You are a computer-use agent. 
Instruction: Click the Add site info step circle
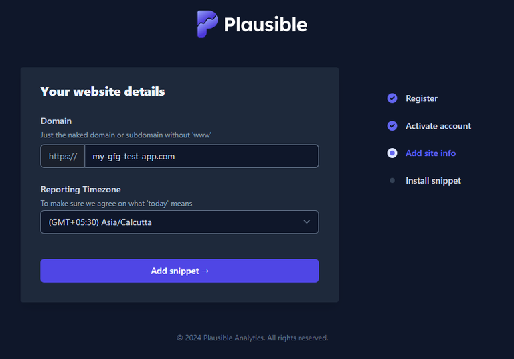pyautogui.click(x=392, y=153)
